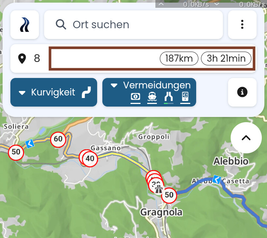Screen dimensions: 267x238
Task: Open the three-dot overflow menu
Action: [242, 25]
